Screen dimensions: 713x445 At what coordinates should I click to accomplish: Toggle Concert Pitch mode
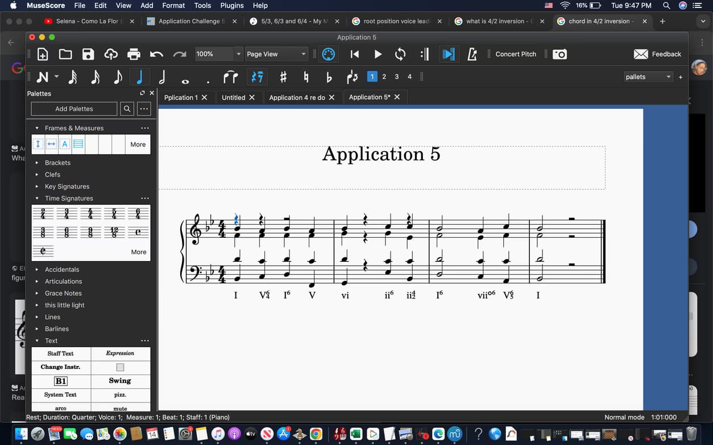tap(515, 54)
